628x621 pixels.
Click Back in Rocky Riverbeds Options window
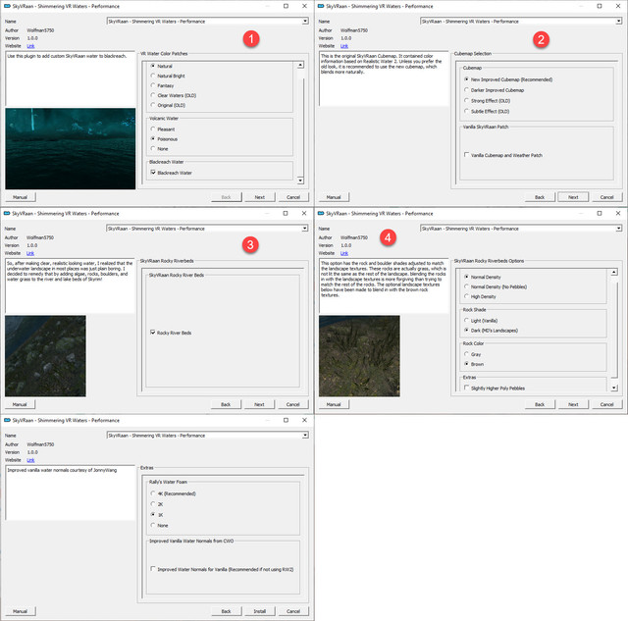pos(540,404)
